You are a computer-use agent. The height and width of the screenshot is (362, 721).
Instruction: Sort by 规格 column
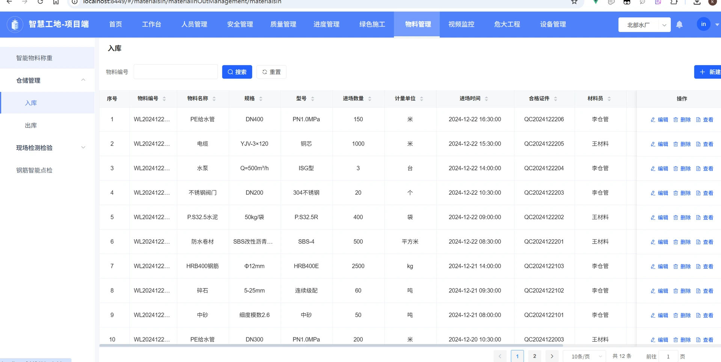[x=261, y=99]
